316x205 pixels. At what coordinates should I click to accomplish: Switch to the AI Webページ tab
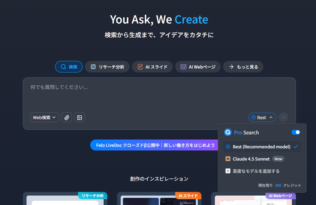point(198,67)
